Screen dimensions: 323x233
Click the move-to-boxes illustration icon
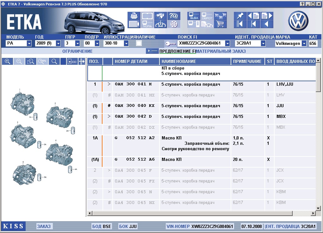[x=72, y=61]
